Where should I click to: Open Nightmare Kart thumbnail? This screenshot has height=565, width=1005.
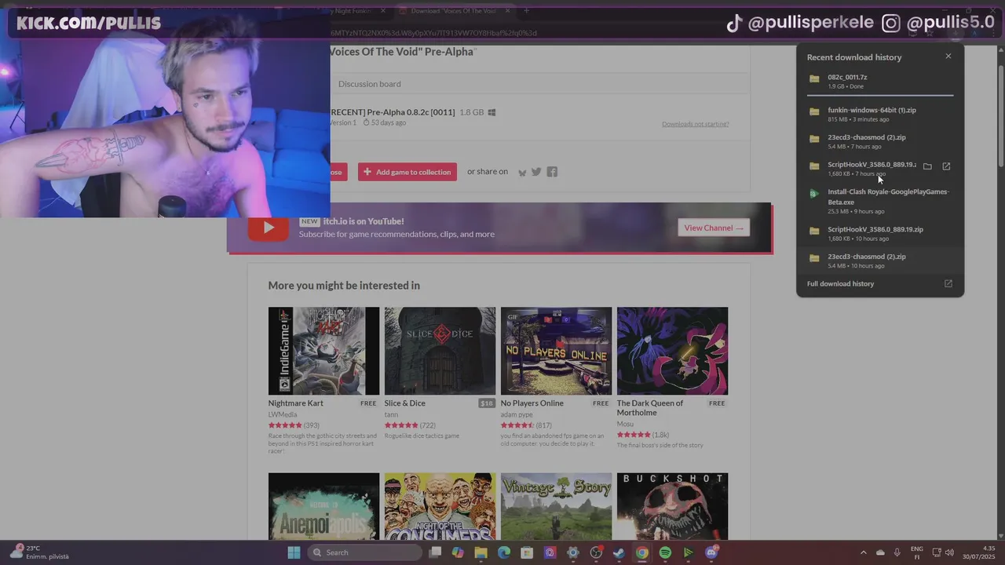(x=323, y=351)
